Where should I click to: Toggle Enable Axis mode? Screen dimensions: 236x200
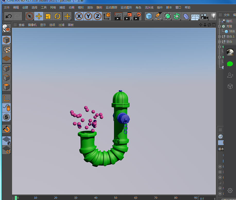(6, 99)
